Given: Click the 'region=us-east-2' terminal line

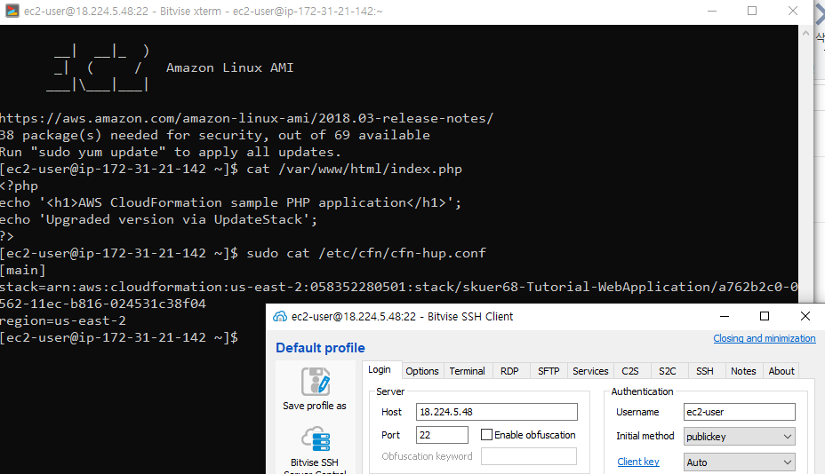Looking at the screenshot, I should pyautogui.click(x=62, y=320).
